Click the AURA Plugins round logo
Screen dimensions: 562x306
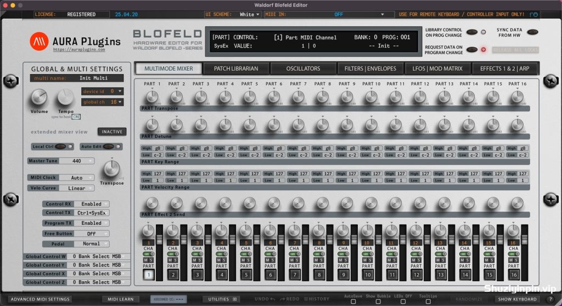pyautogui.click(x=39, y=41)
